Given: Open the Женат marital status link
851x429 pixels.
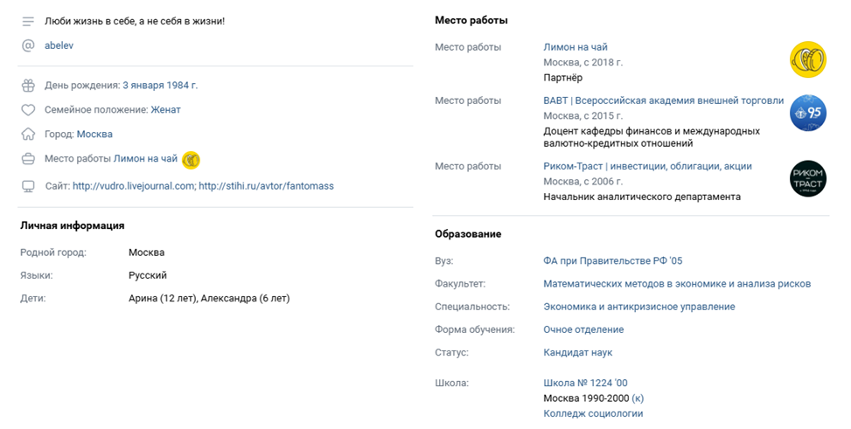Looking at the screenshot, I should pyautogui.click(x=165, y=109).
